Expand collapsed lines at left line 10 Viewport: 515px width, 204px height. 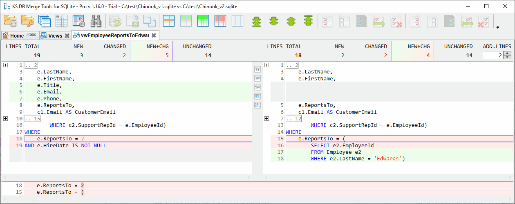(x=6, y=119)
